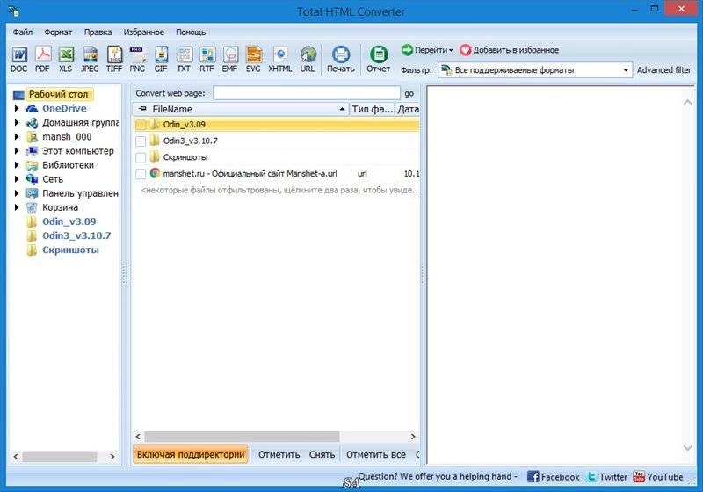Convert to JPEG format
The height and width of the screenshot is (492, 703).
[x=90, y=59]
